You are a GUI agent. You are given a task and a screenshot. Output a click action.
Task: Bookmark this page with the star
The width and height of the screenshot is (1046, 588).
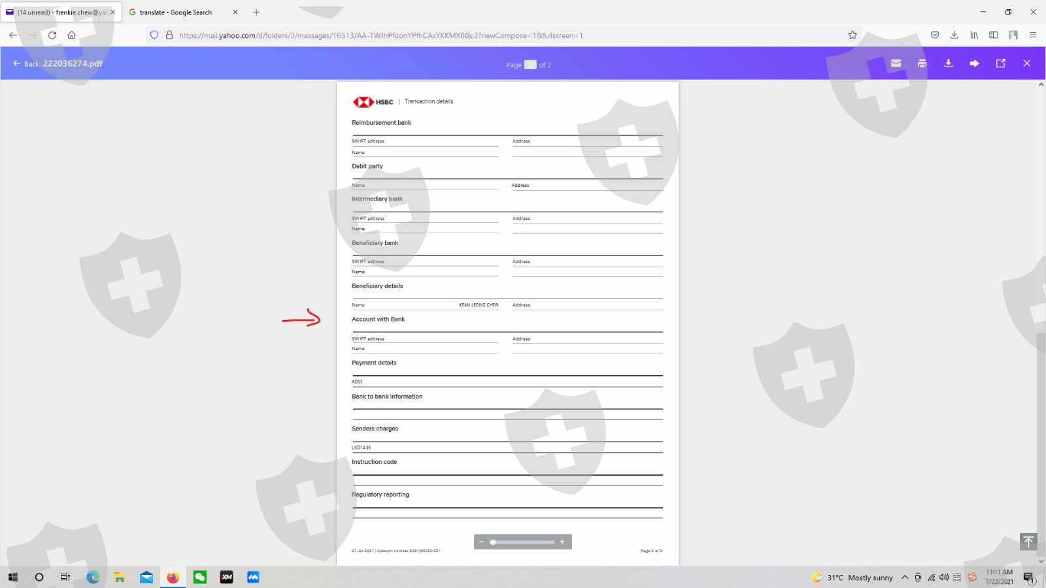point(852,35)
